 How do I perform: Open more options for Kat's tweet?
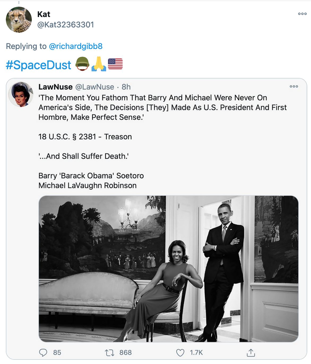[302, 14]
